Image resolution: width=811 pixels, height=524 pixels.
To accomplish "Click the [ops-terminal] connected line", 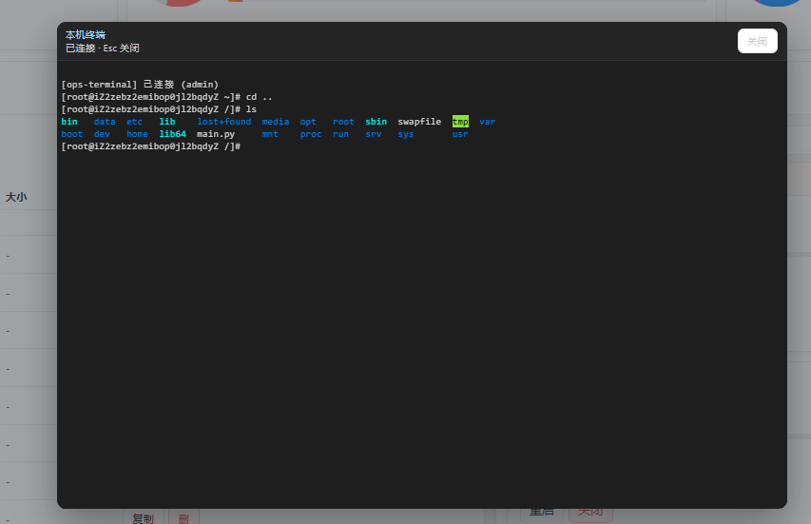I will [140, 85].
